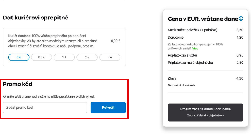The image size is (251, 139).
Task: Click the Cena v EUR heading
Action: click(203, 19)
